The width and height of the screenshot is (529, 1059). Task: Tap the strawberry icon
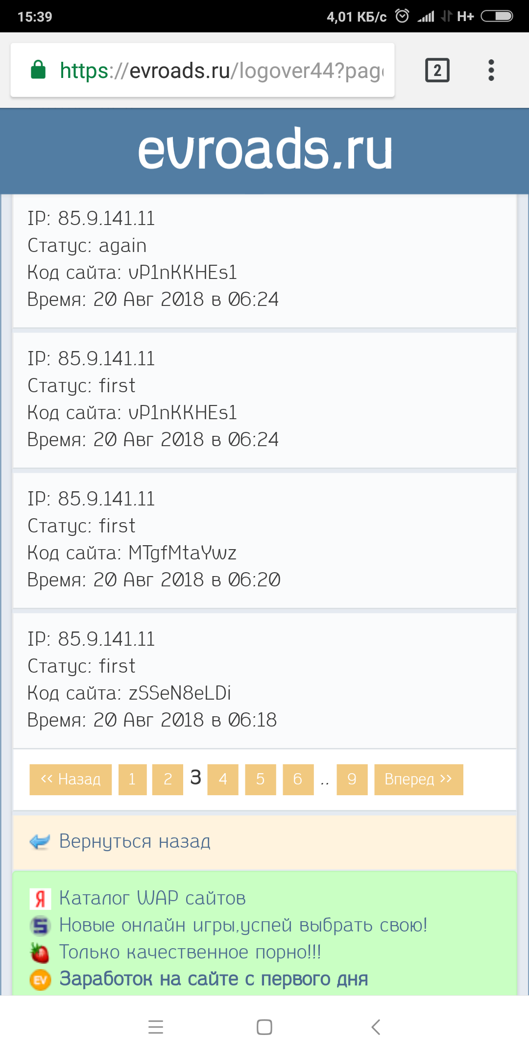[40, 953]
